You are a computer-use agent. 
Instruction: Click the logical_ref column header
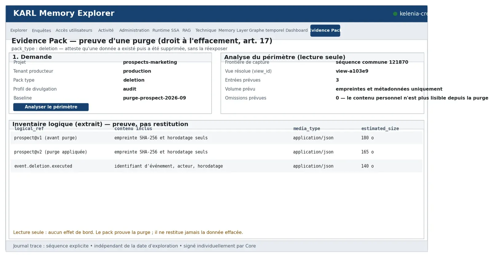coord(29,129)
